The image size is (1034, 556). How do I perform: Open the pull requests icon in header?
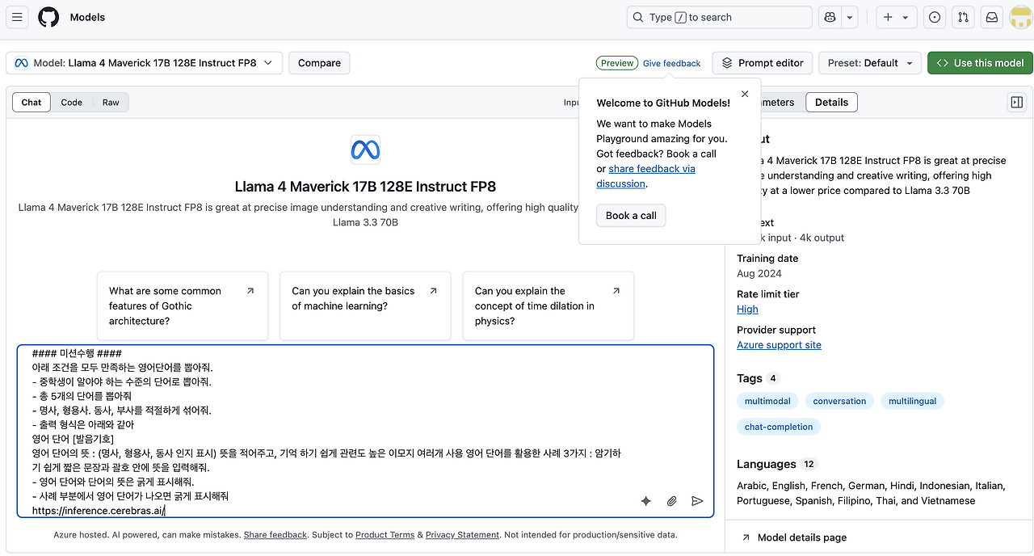pos(963,17)
